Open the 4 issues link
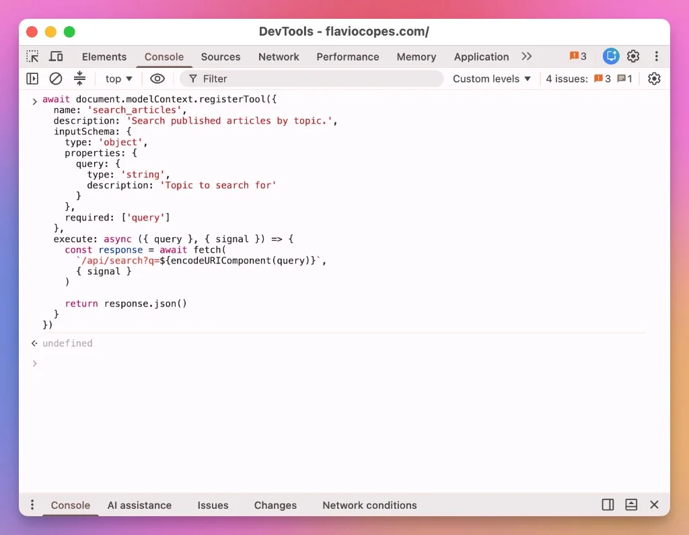 (x=589, y=79)
